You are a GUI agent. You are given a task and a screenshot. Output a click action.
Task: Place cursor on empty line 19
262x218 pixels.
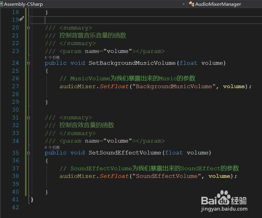(x=145, y=20)
